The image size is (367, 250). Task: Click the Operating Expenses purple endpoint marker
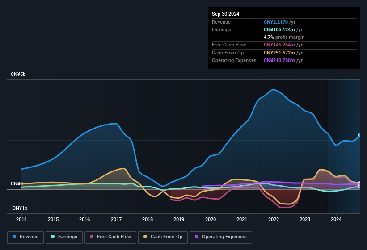(359, 184)
